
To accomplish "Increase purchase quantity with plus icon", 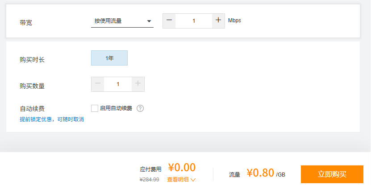I will click(x=138, y=84).
